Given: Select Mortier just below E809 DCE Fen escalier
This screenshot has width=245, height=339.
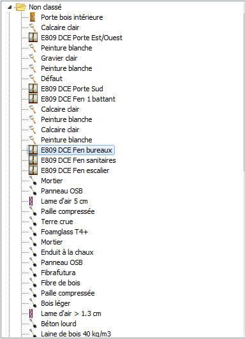Looking at the screenshot, I should point(52,181).
